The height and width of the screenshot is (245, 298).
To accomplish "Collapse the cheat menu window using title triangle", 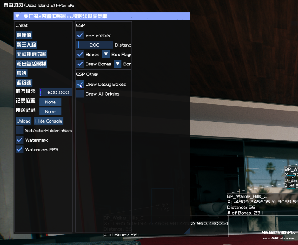I will coord(17,16).
